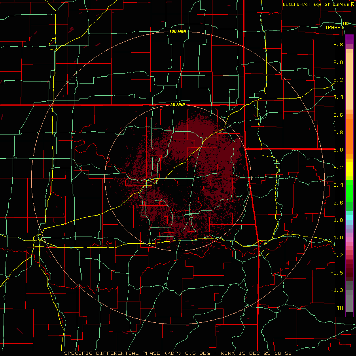Screen dimensions: 356x356
Task: Click the SPECIFIC DIFFERENTIAL PHASE (KDP) caption
Action: click(x=122, y=353)
